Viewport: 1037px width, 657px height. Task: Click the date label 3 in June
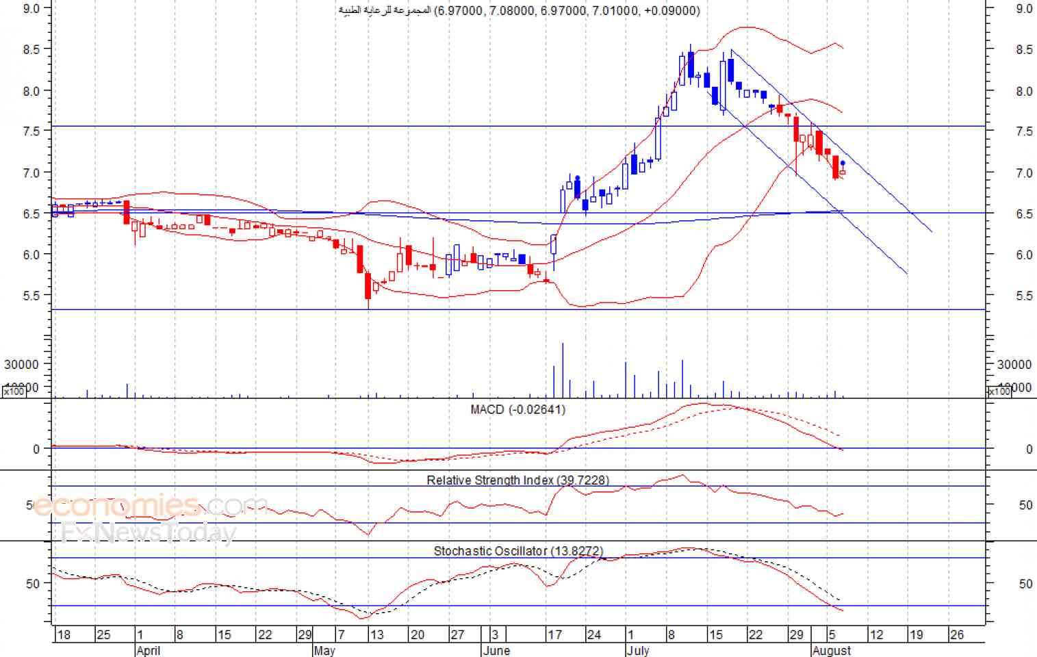point(495,634)
